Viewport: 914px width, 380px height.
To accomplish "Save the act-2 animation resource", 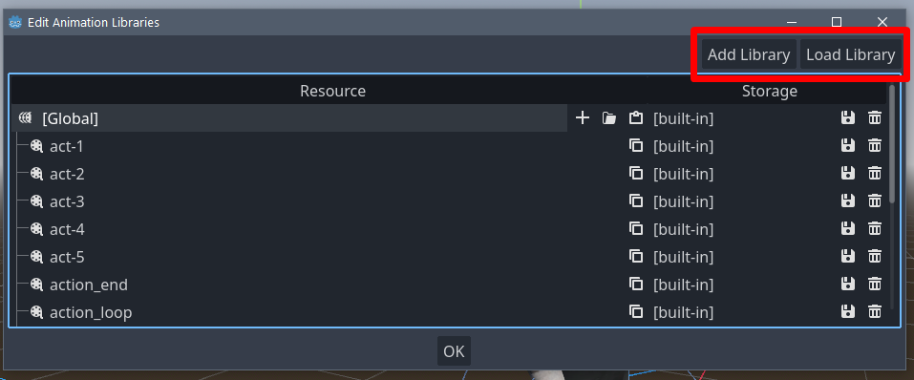I will tap(847, 174).
